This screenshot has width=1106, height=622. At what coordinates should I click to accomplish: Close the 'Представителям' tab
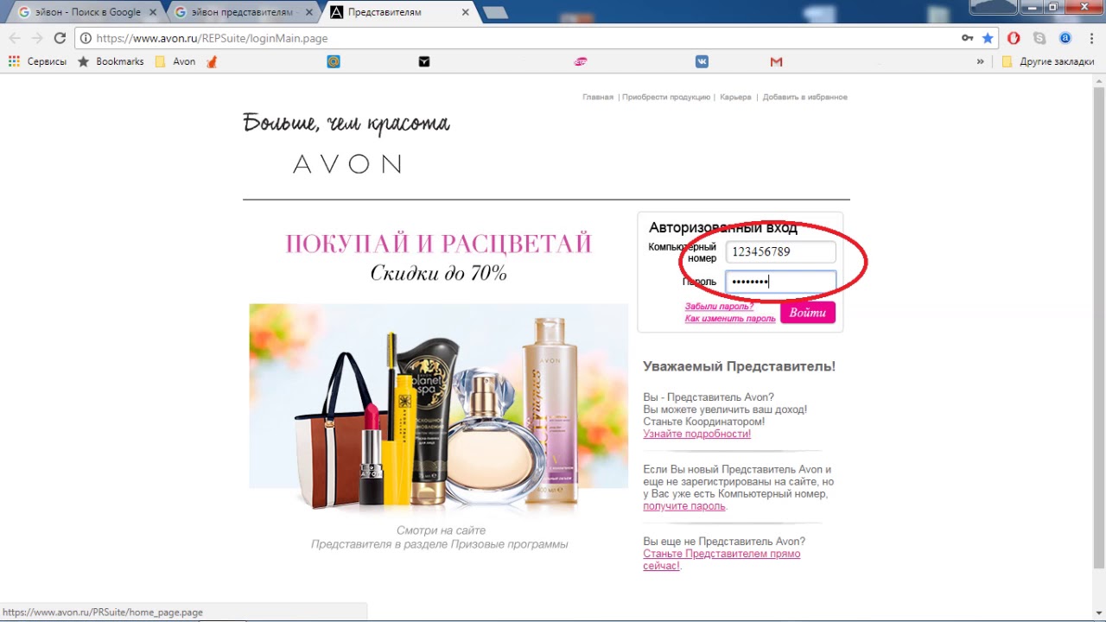tap(466, 13)
